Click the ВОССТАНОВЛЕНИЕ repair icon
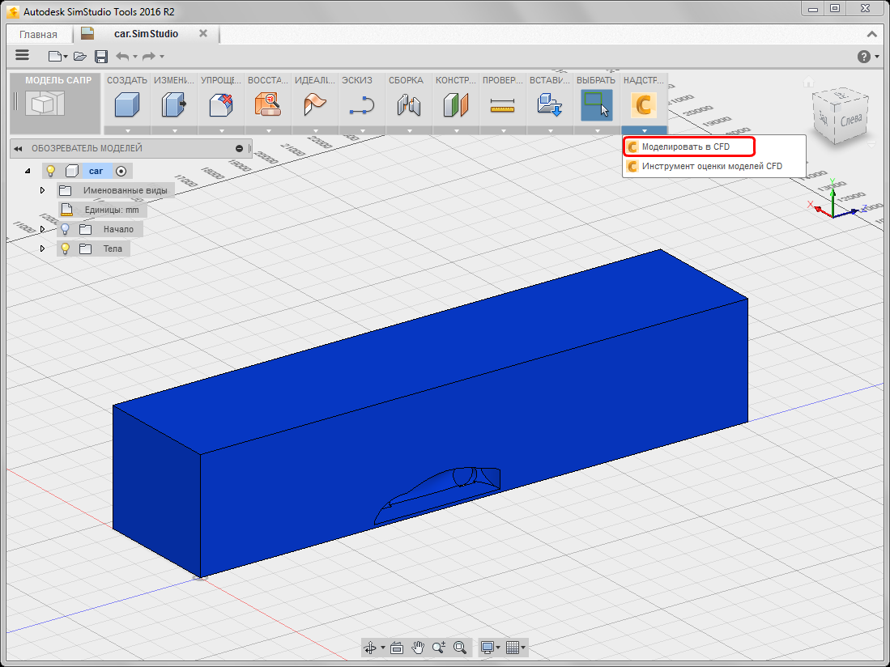Image resolution: width=890 pixels, height=667 pixels. pos(268,105)
